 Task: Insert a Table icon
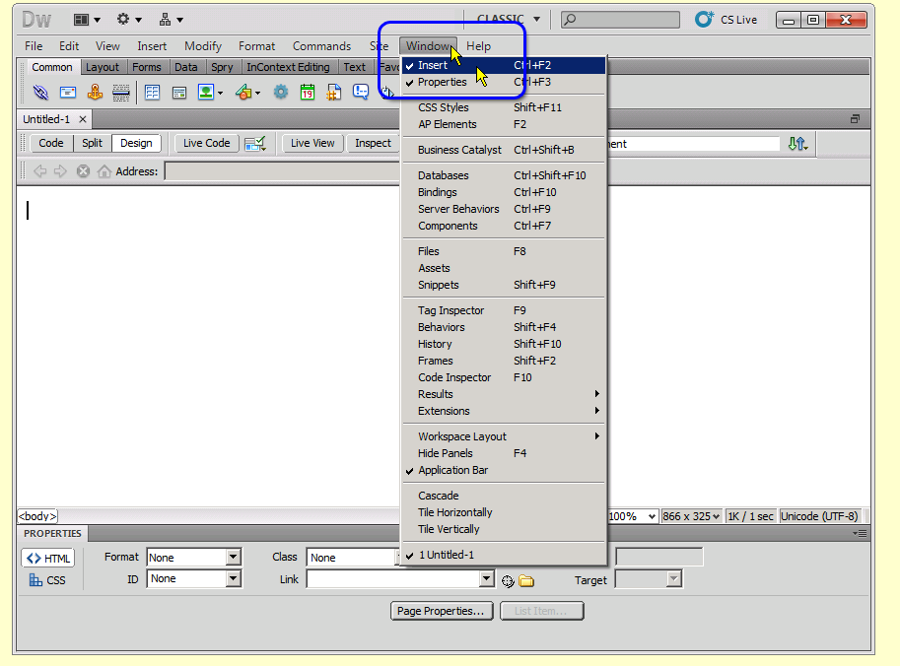(x=152, y=92)
